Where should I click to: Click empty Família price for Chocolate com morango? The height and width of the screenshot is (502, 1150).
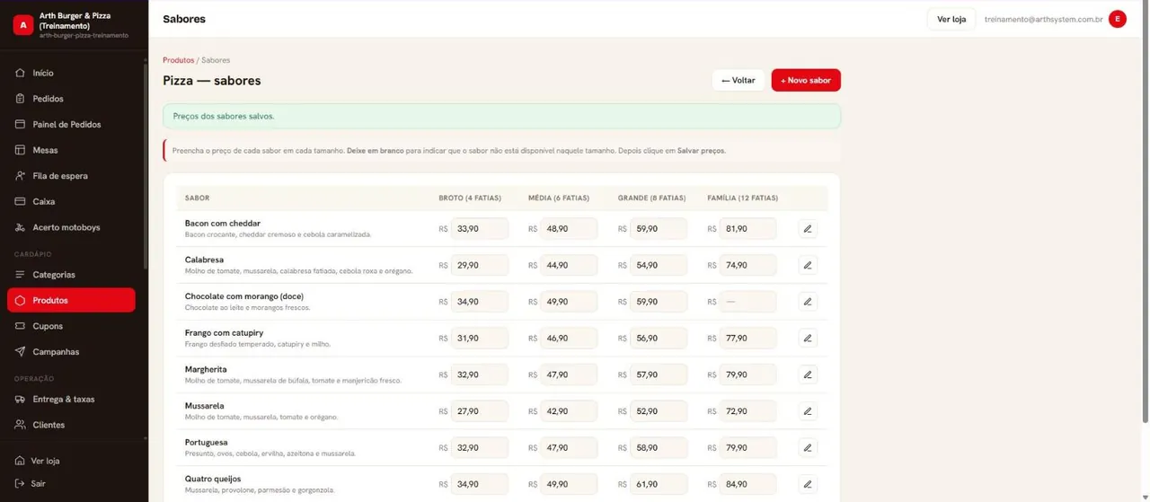[x=747, y=302]
